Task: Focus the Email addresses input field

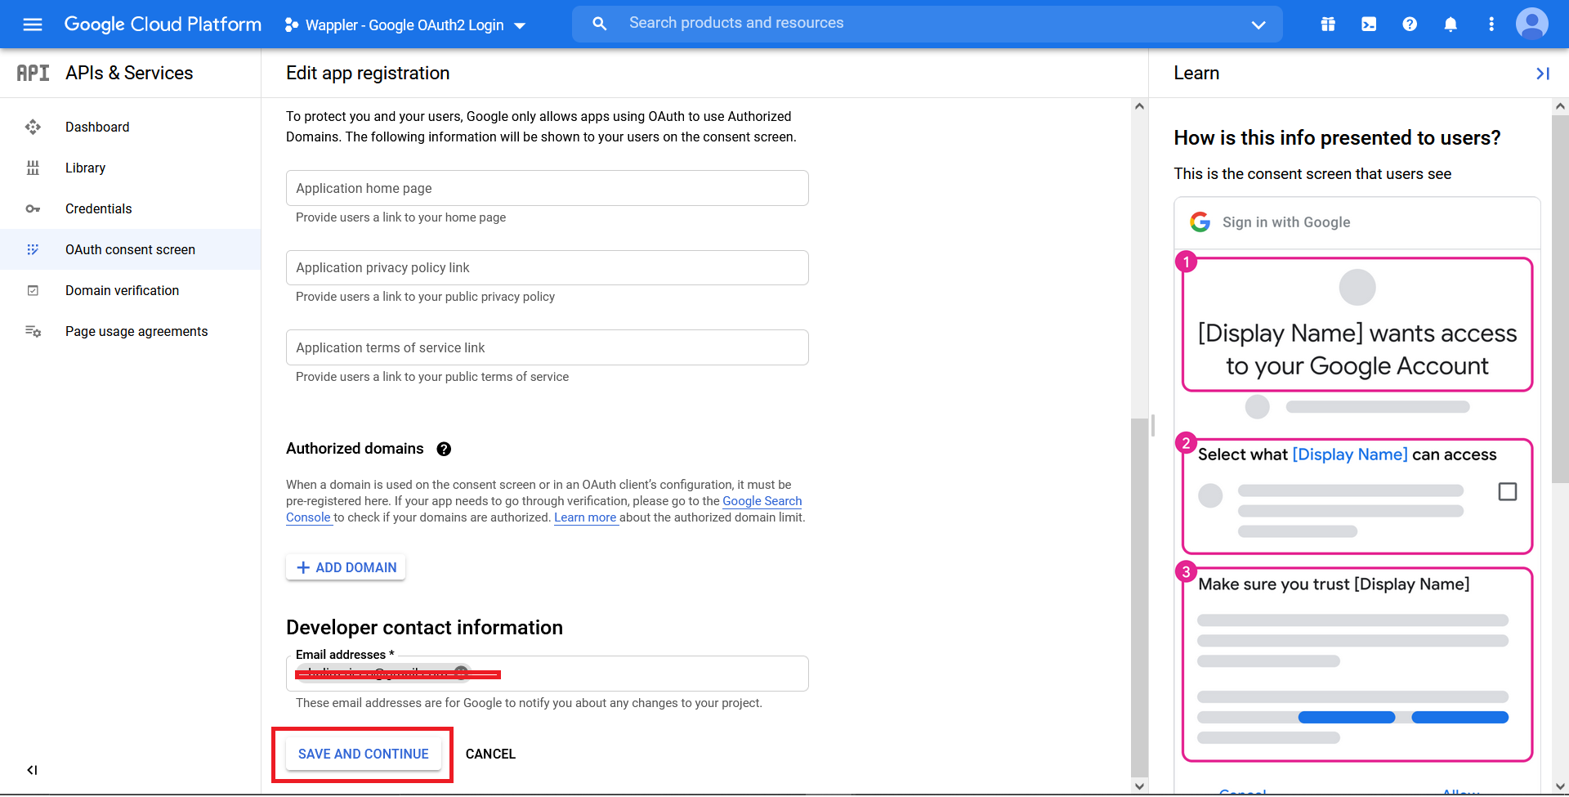Action: coord(547,674)
